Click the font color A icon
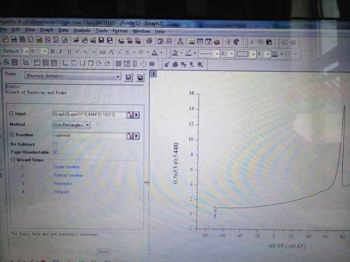The width and height of the screenshot is (350, 262). click(154, 53)
